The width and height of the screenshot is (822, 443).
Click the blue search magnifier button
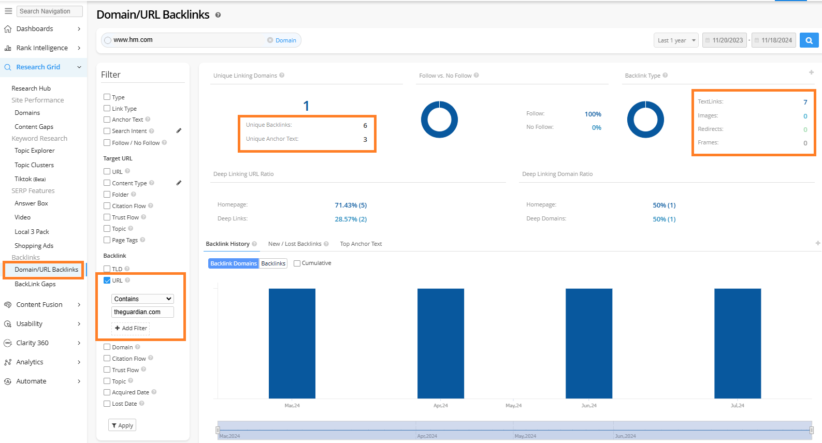[x=809, y=40]
